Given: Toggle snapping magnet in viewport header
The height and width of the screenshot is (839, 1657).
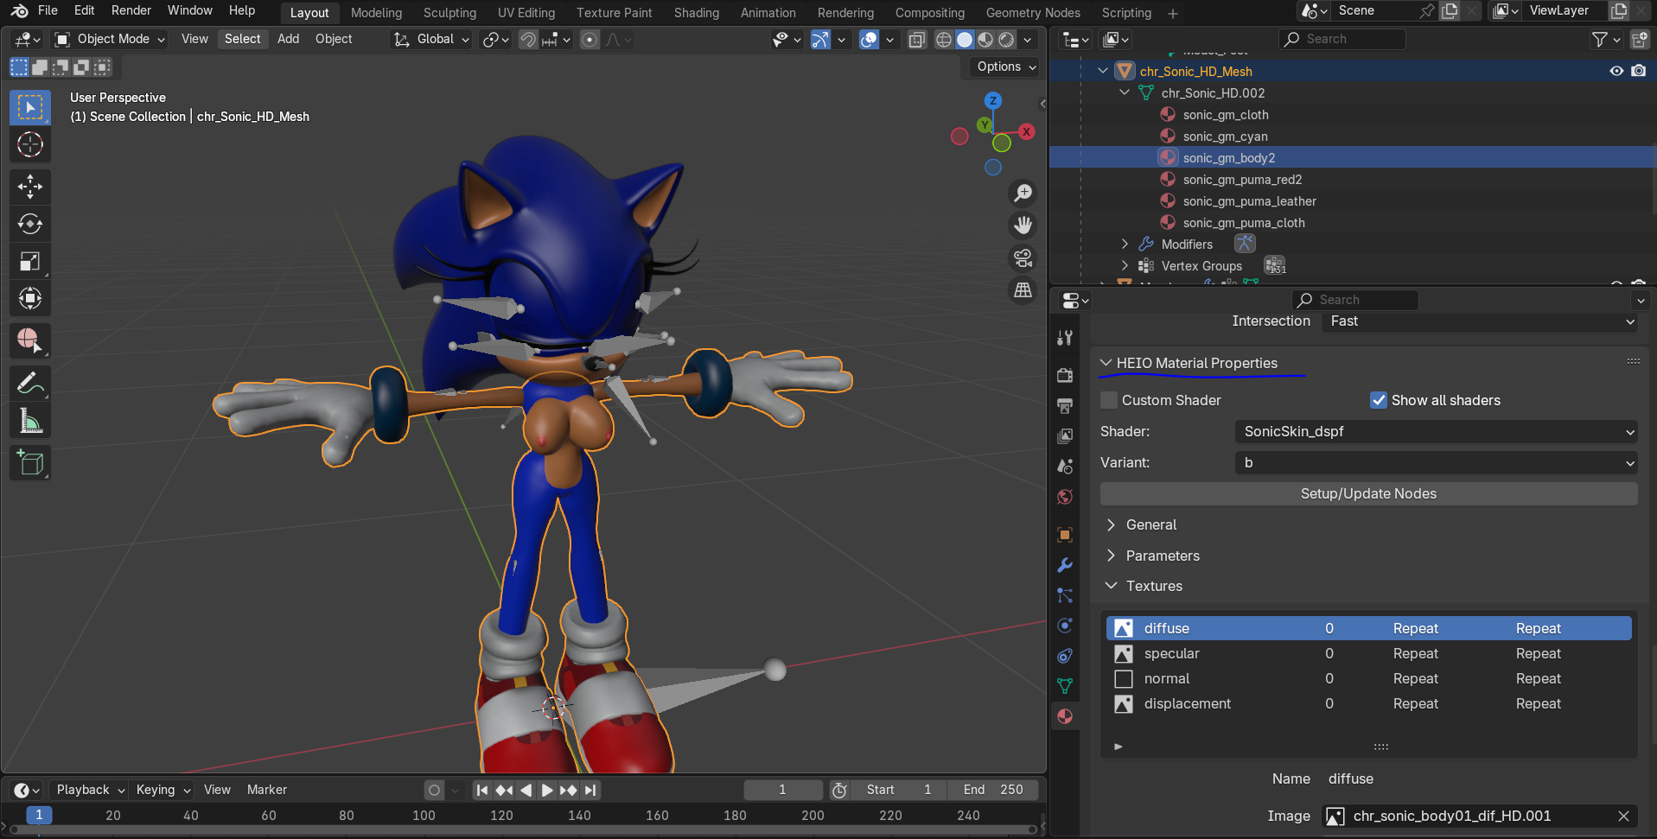Looking at the screenshot, I should (x=527, y=40).
